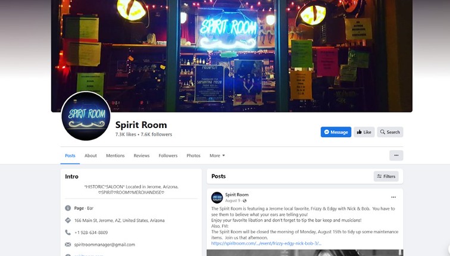450x256 pixels.
Task: Open the Followers tab
Action: point(168,155)
